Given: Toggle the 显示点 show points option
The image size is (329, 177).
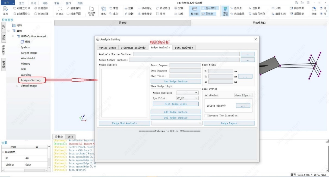Looking at the screenshot, I should pyautogui.click(x=207, y=14).
